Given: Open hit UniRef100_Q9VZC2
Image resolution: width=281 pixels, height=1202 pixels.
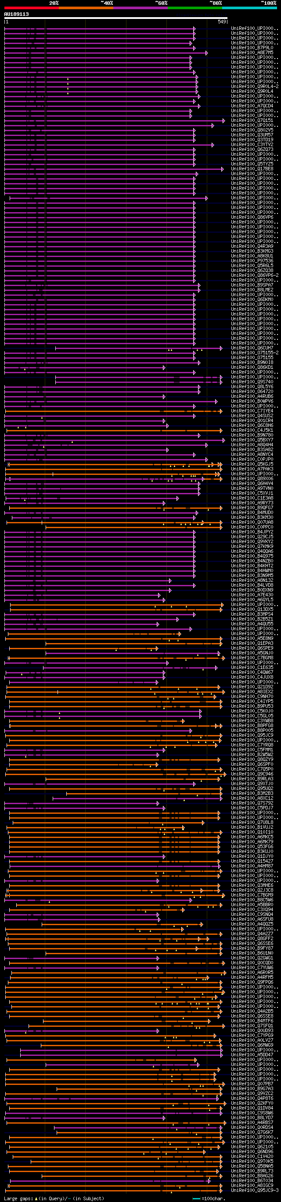Looking at the screenshot, I should [x=252, y=1093].
